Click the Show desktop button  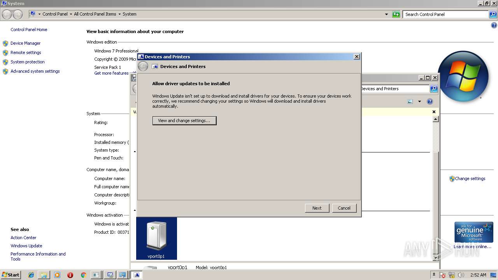[494, 275]
